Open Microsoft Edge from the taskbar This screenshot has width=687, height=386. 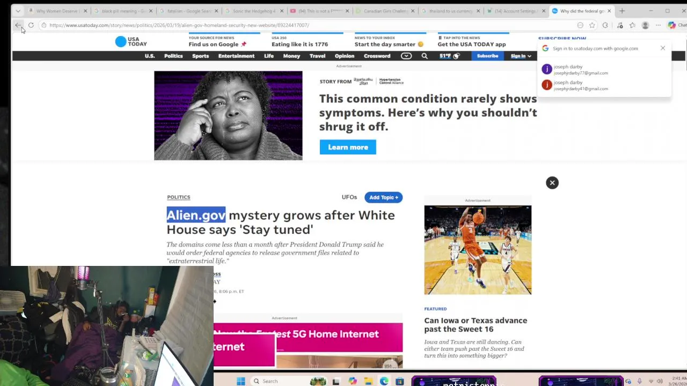coord(384,381)
